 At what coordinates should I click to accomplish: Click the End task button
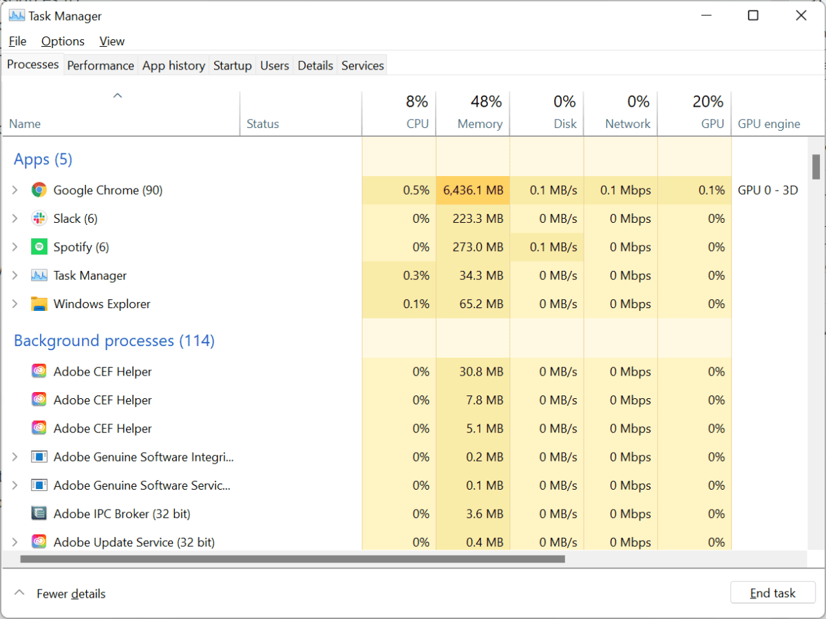tap(772, 593)
